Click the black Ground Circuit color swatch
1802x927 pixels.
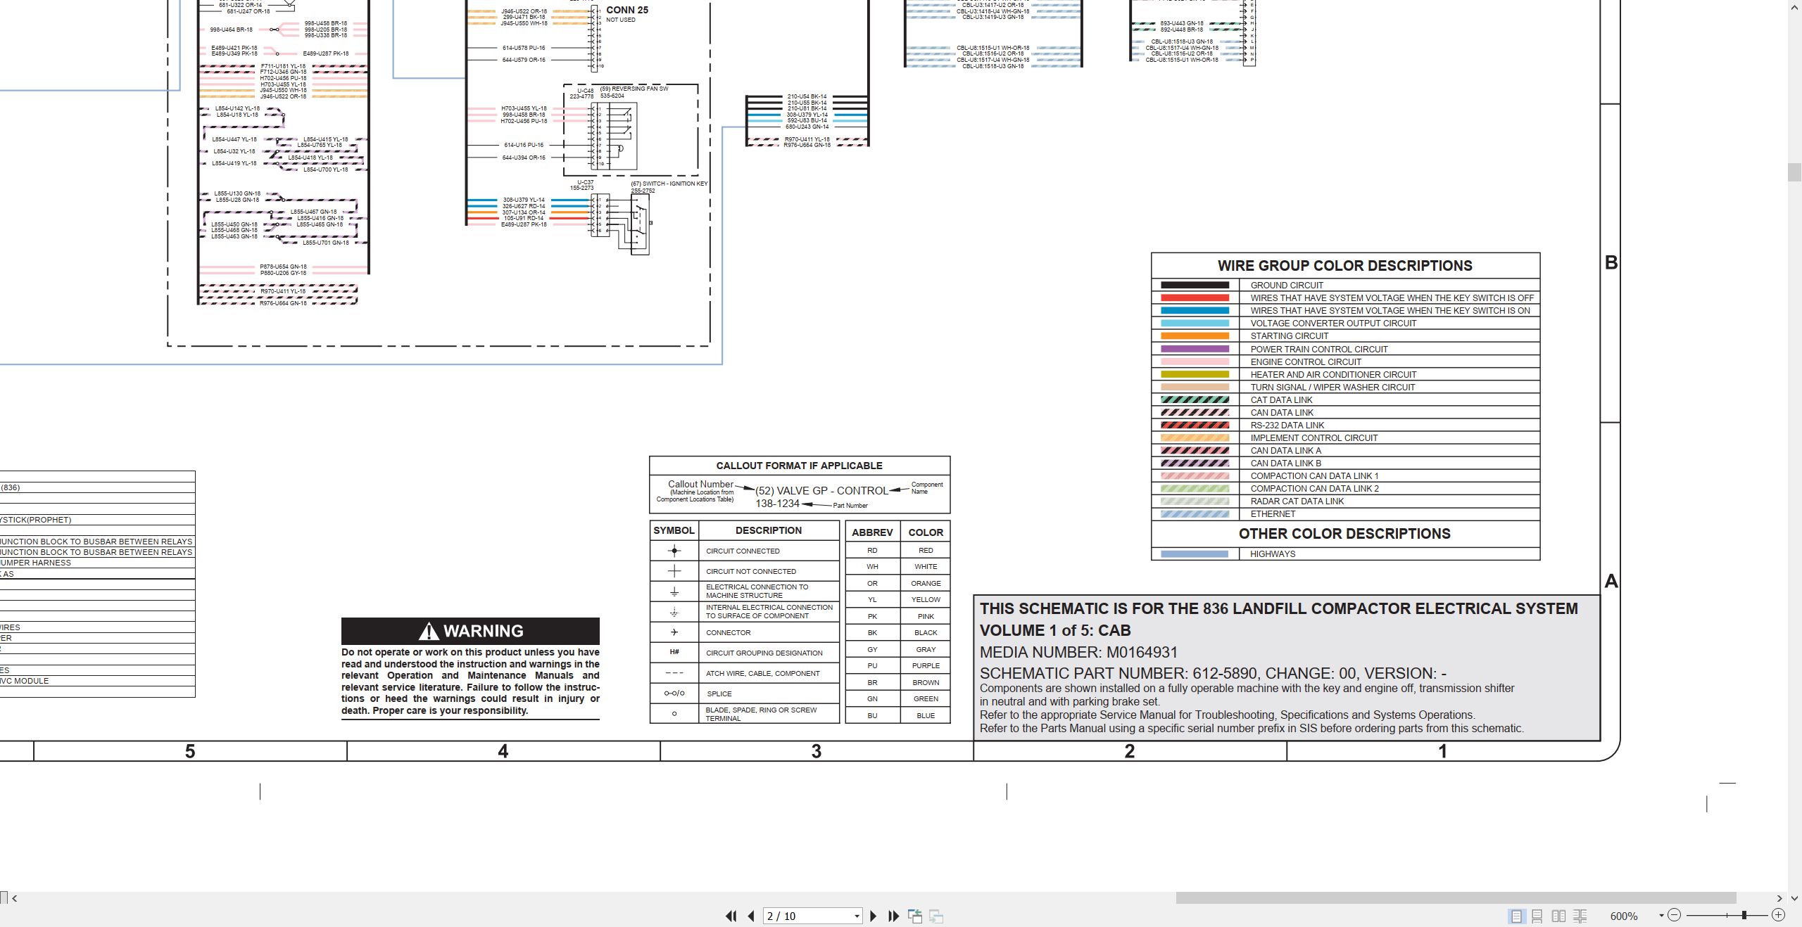pyautogui.click(x=1195, y=285)
